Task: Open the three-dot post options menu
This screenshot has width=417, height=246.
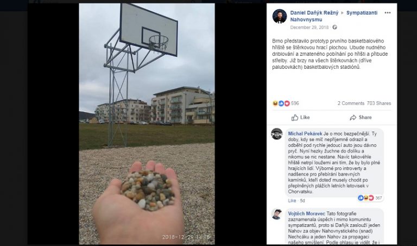Action: click(388, 13)
